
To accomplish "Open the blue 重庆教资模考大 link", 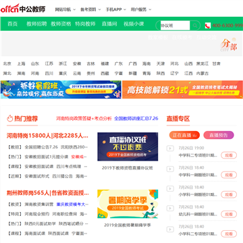I will coord(71,205).
